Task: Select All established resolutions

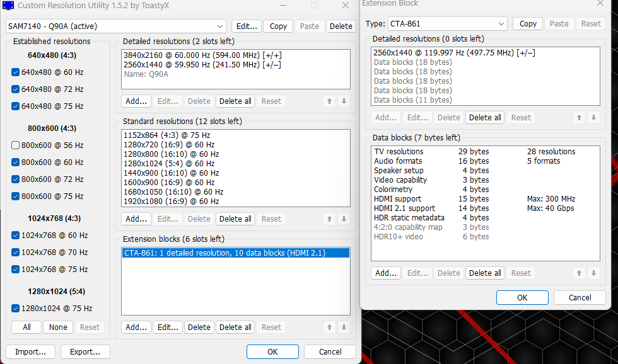Action: [x=26, y=327]
